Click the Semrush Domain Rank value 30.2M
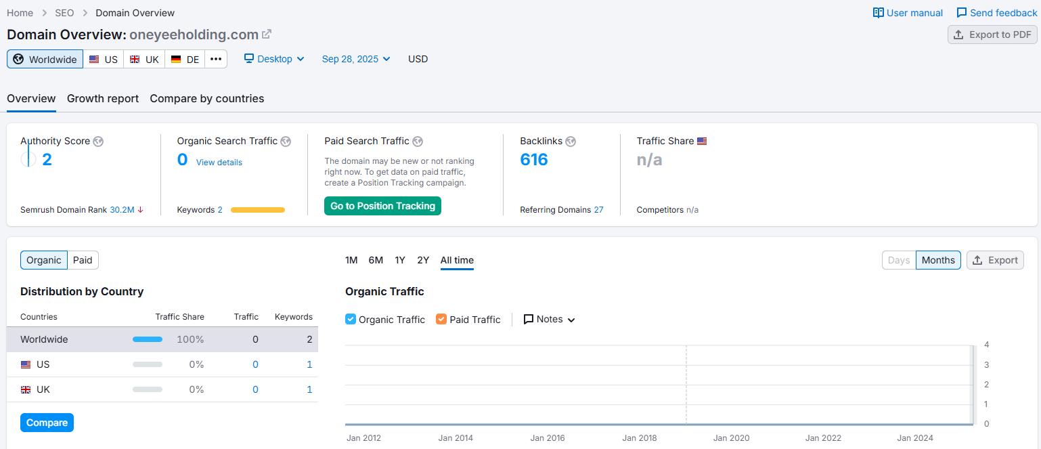The height and width of the screenshot is (449, 1041). pyautogui.click(x=122, y=210)
